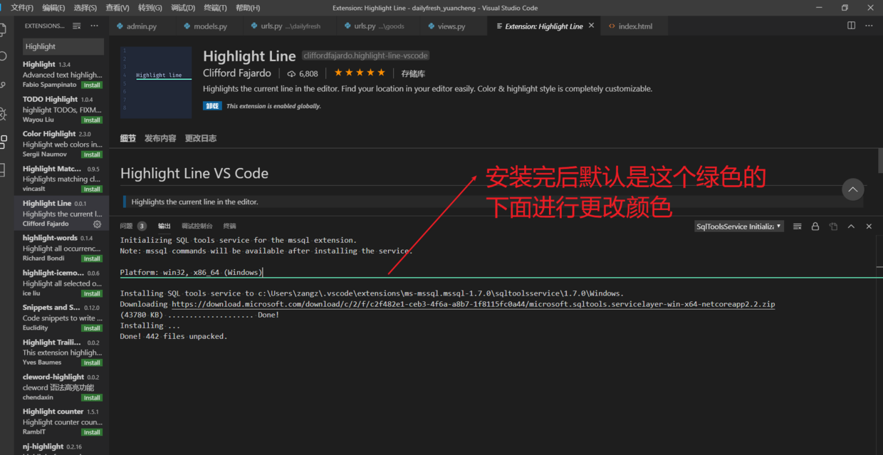The width and height of the screenshot is (883, 455).
Task: Switch to urls.py goods tab
Action: tap(378, 26)
